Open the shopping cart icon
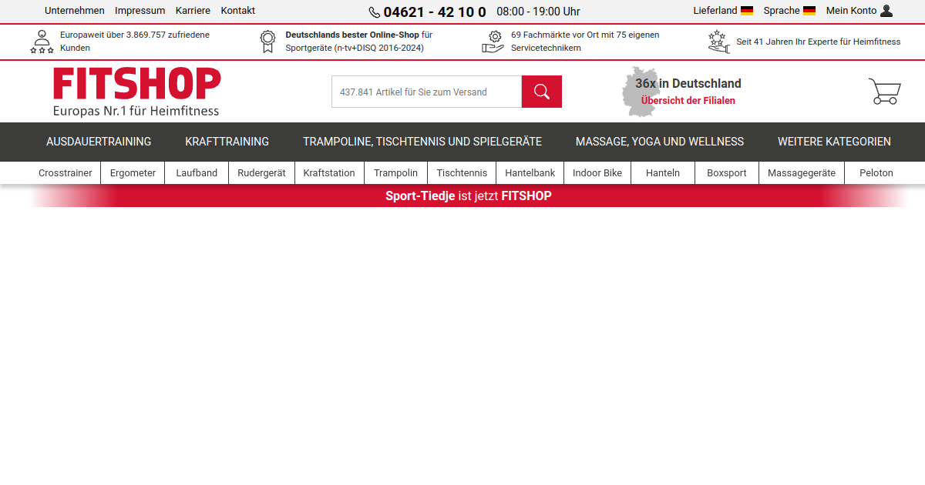Viewport: 925px width, 485px height. pyautogui.click(x=884, y=91)
